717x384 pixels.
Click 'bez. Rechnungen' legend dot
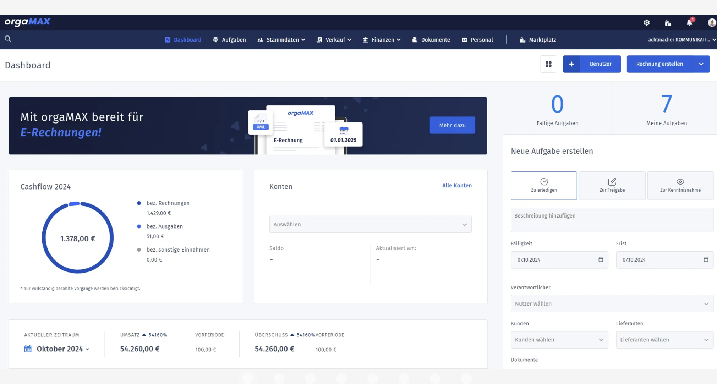coord(139,203)
